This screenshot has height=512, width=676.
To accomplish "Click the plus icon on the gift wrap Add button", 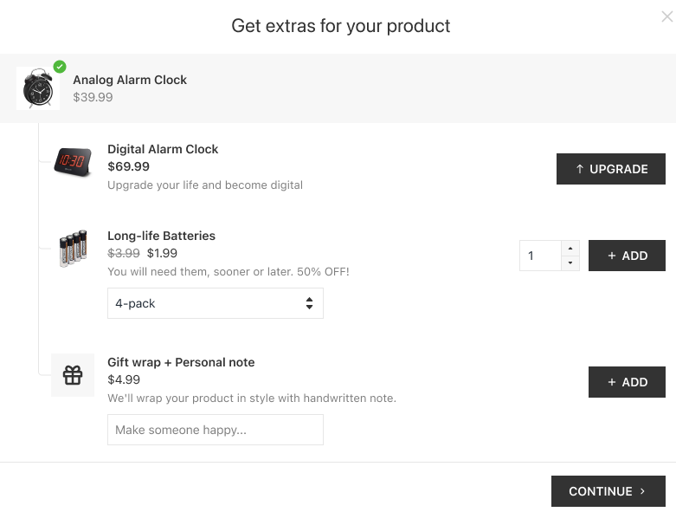I will click(612, 382).
